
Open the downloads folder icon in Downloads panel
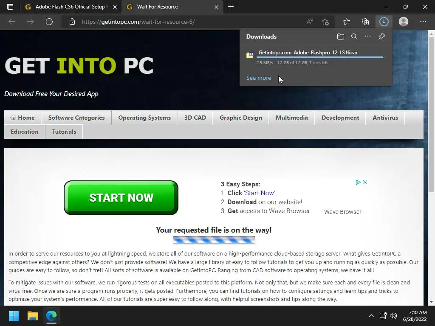coord(341,37)
